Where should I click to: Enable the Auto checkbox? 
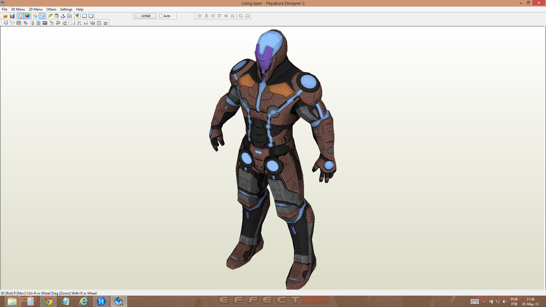[161, 16]
